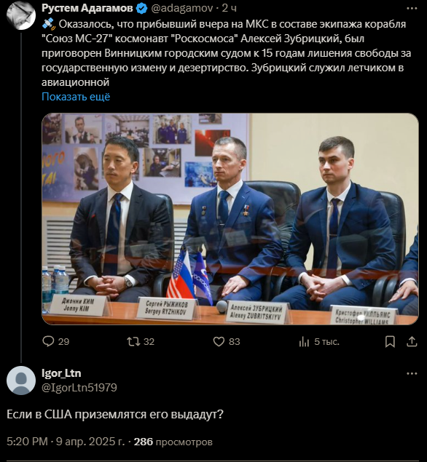Open the Igor_Ltn display name
The width and height of the screenshot is (427, 462).
point(61,373)
